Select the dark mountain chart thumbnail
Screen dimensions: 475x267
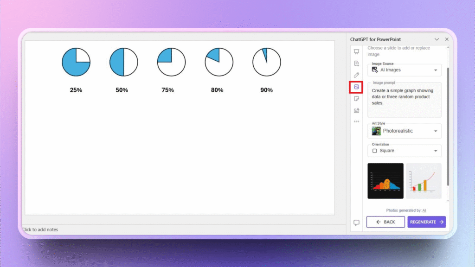tap(385, 181)
